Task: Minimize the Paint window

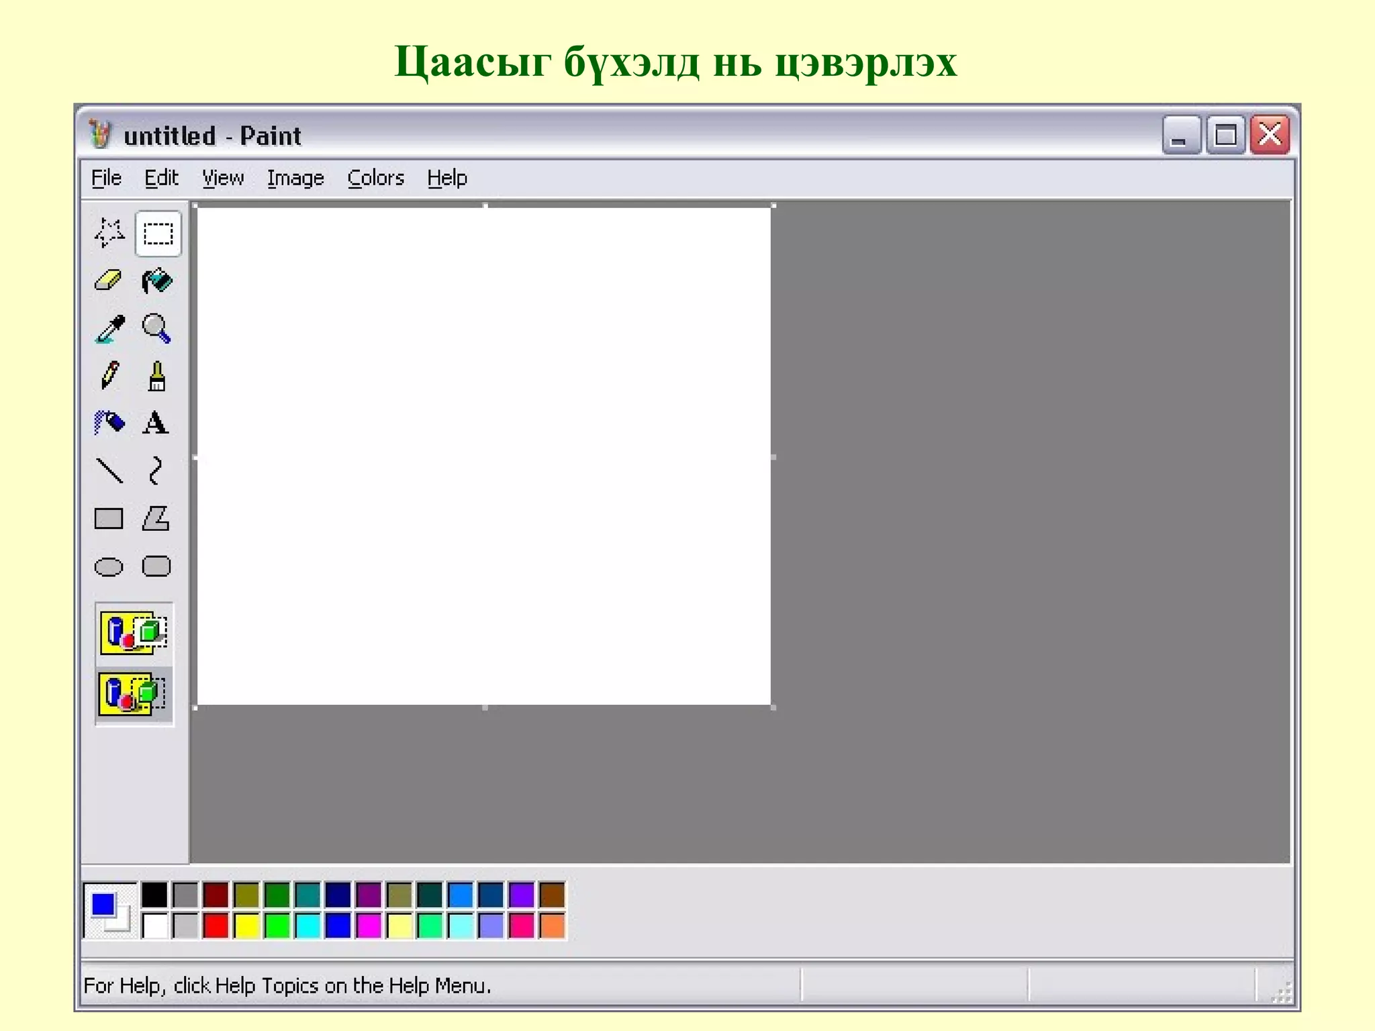Action: [x=1182, y=135]
